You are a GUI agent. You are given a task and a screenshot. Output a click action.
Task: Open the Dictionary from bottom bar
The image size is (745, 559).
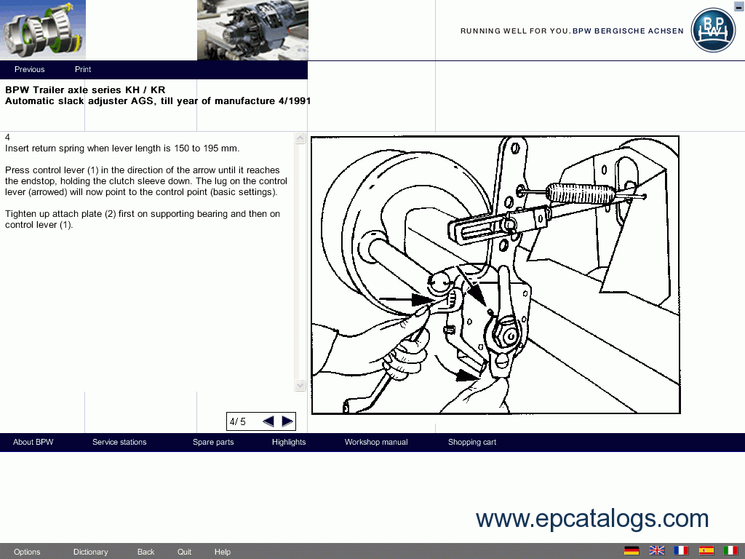point(91,552)
